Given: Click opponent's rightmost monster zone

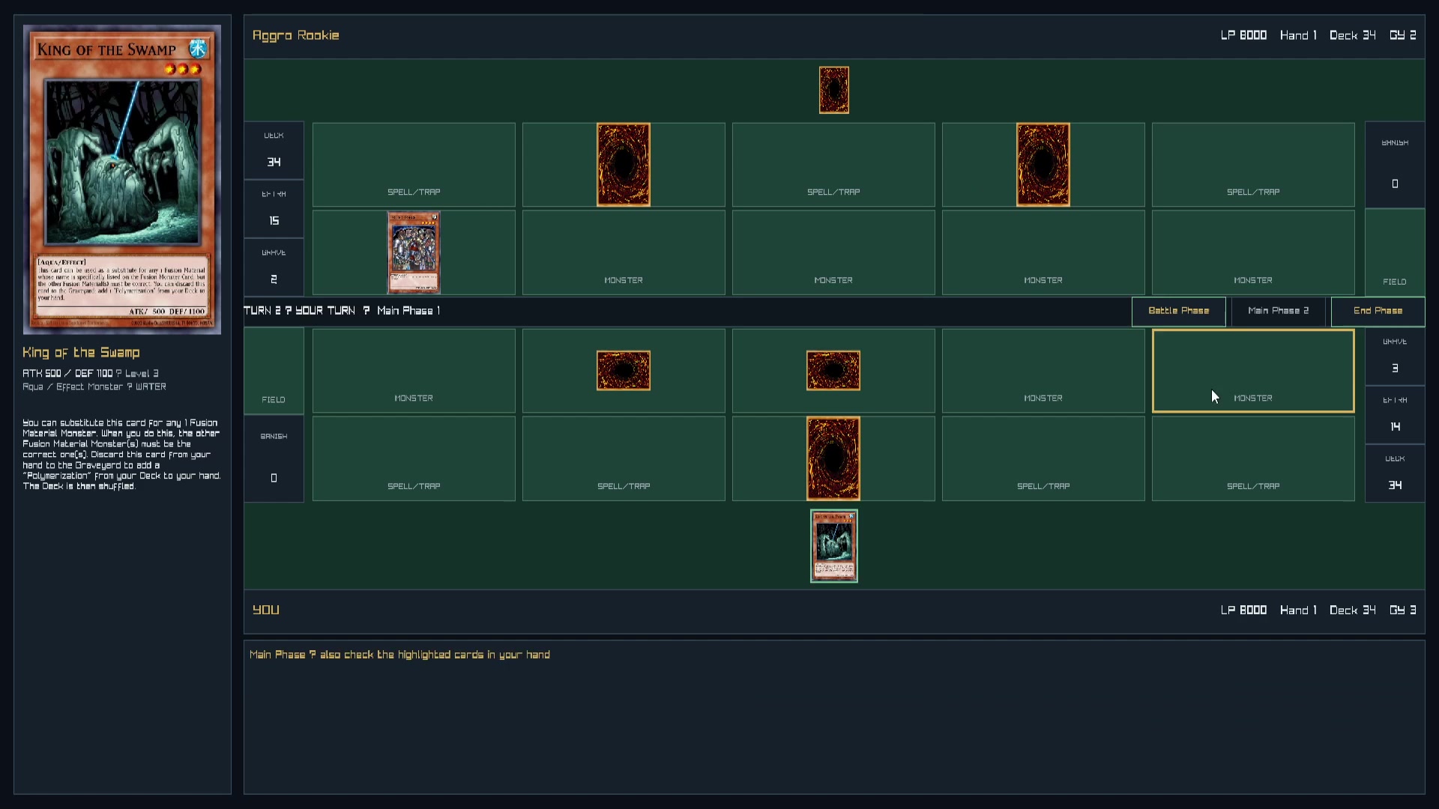Looking at the screenshot, I should point(1253,252).
